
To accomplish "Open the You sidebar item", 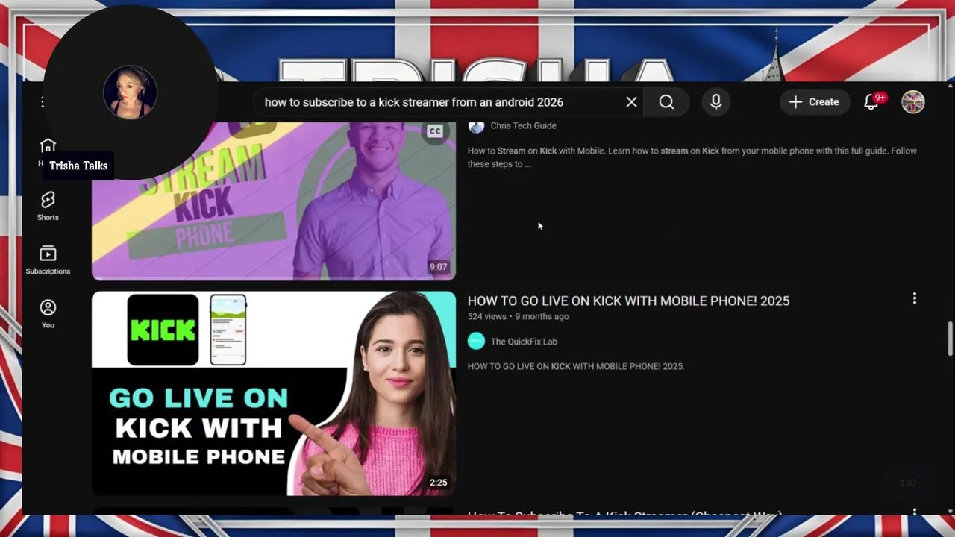I will tap(48, 314).
